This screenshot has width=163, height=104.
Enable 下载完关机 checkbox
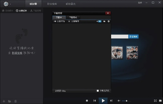point(98,91)
